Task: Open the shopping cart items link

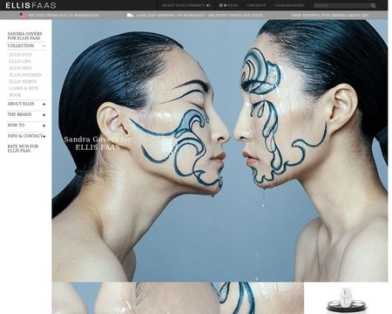Action: tap(228, 5)
